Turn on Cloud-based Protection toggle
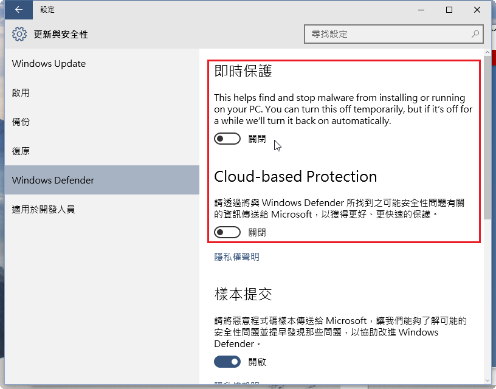 227,232
